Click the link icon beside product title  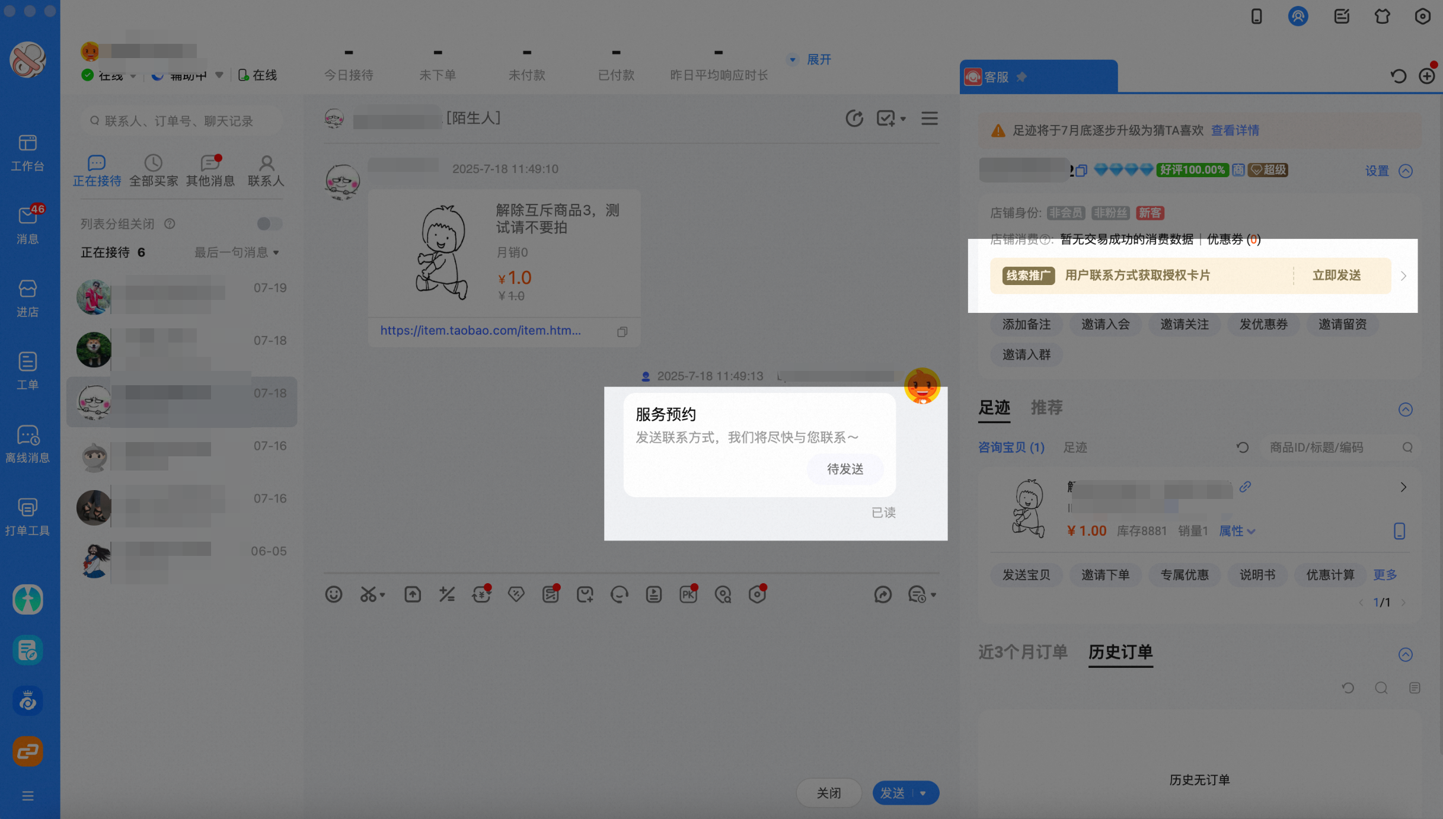click(x=1244, y=487)
